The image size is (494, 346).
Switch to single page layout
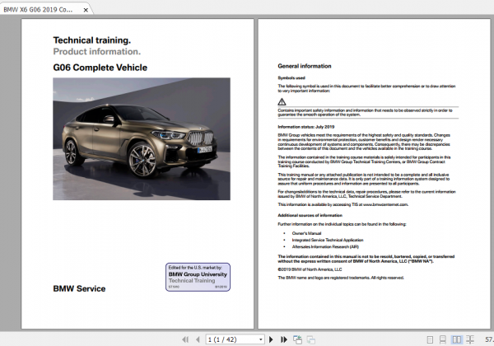point(430,339)
